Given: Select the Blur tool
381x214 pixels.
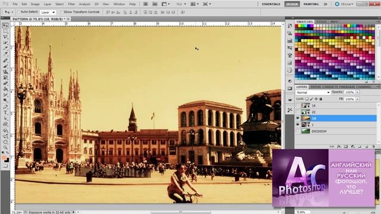Looking at the screenshot, I should coord(5,95).
